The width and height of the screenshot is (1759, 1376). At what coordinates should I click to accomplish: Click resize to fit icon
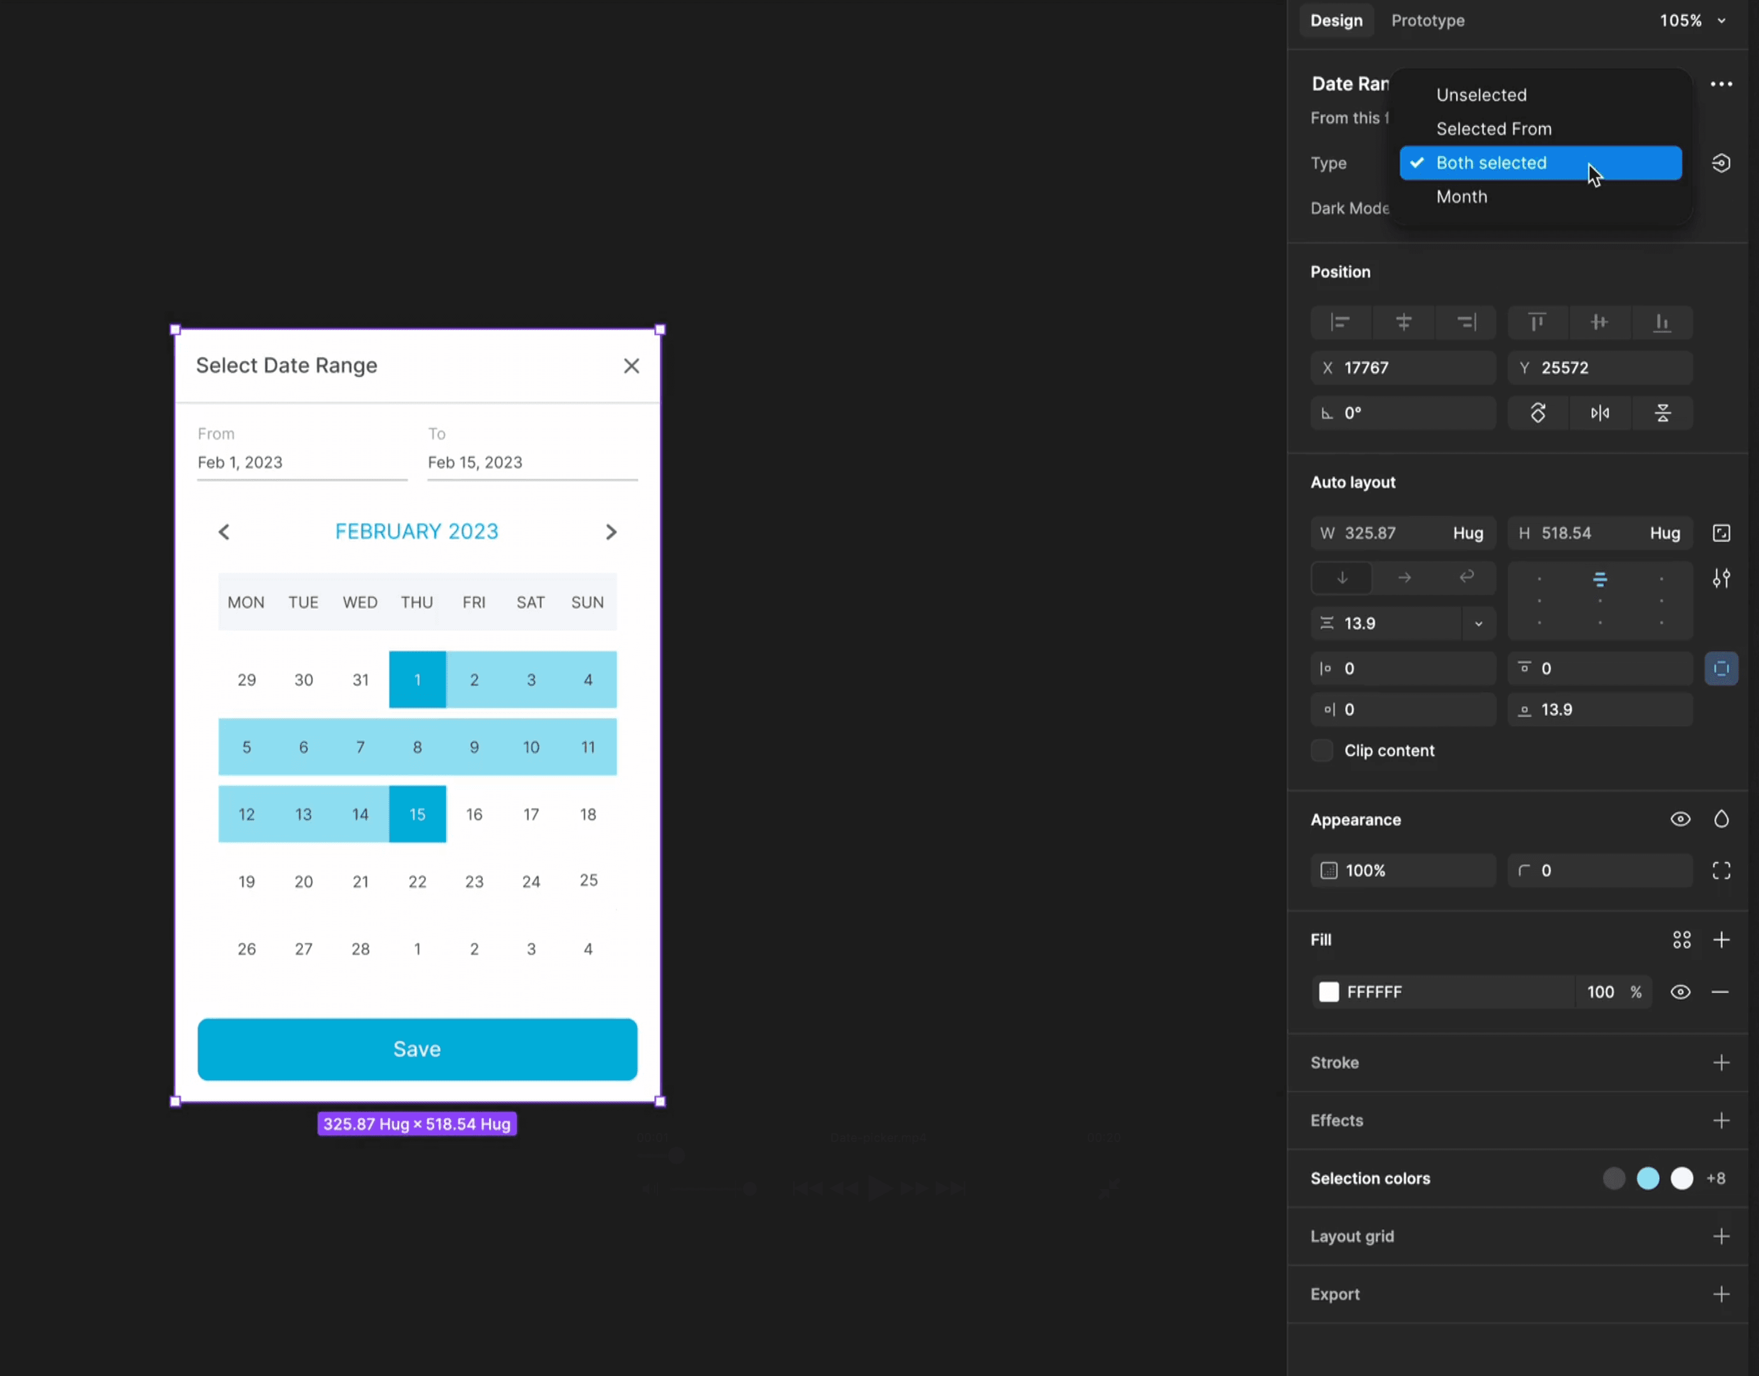coord(1721,533)
